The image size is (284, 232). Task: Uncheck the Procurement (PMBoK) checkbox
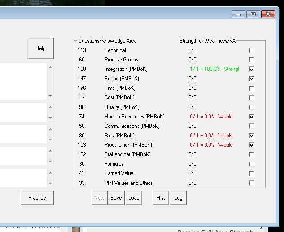[252, 145]
